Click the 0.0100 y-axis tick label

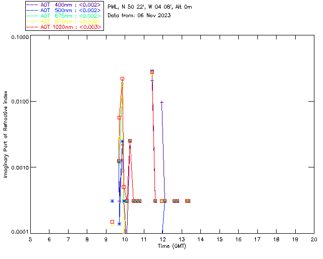tap(20, 101)
